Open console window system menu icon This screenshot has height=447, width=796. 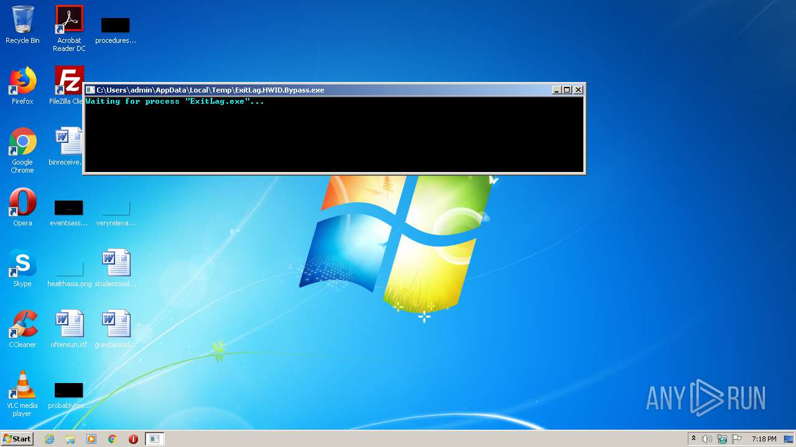pos(90,90)
